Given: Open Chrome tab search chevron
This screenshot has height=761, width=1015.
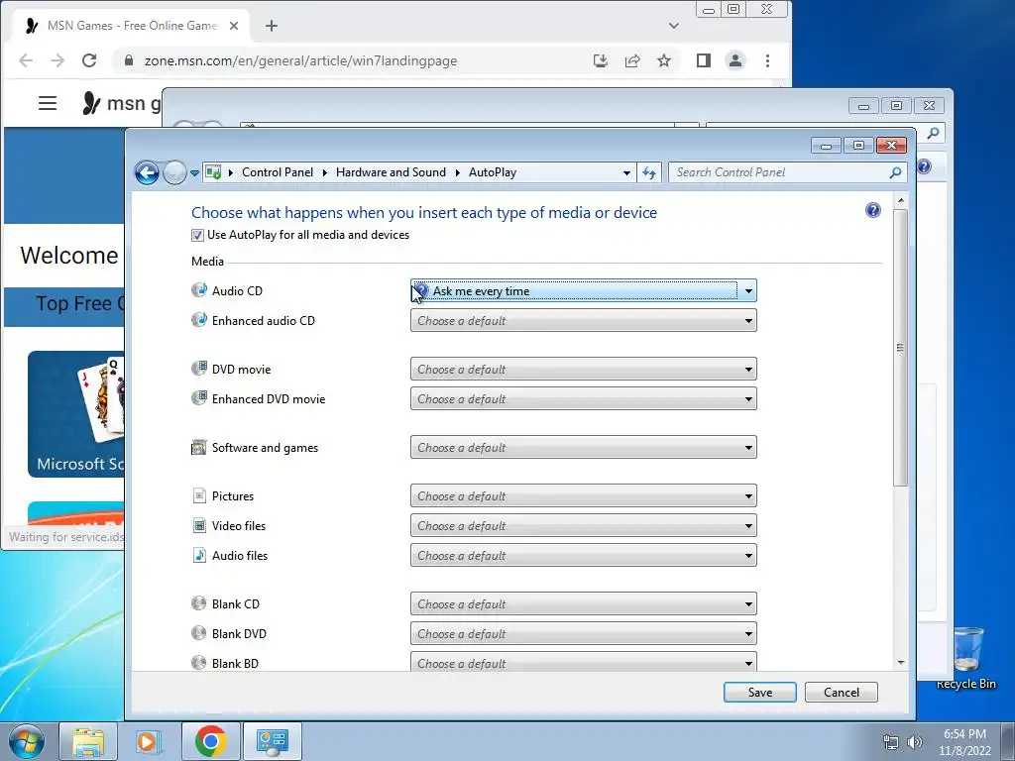Looking at the screenshot, I should pos(674,26).
